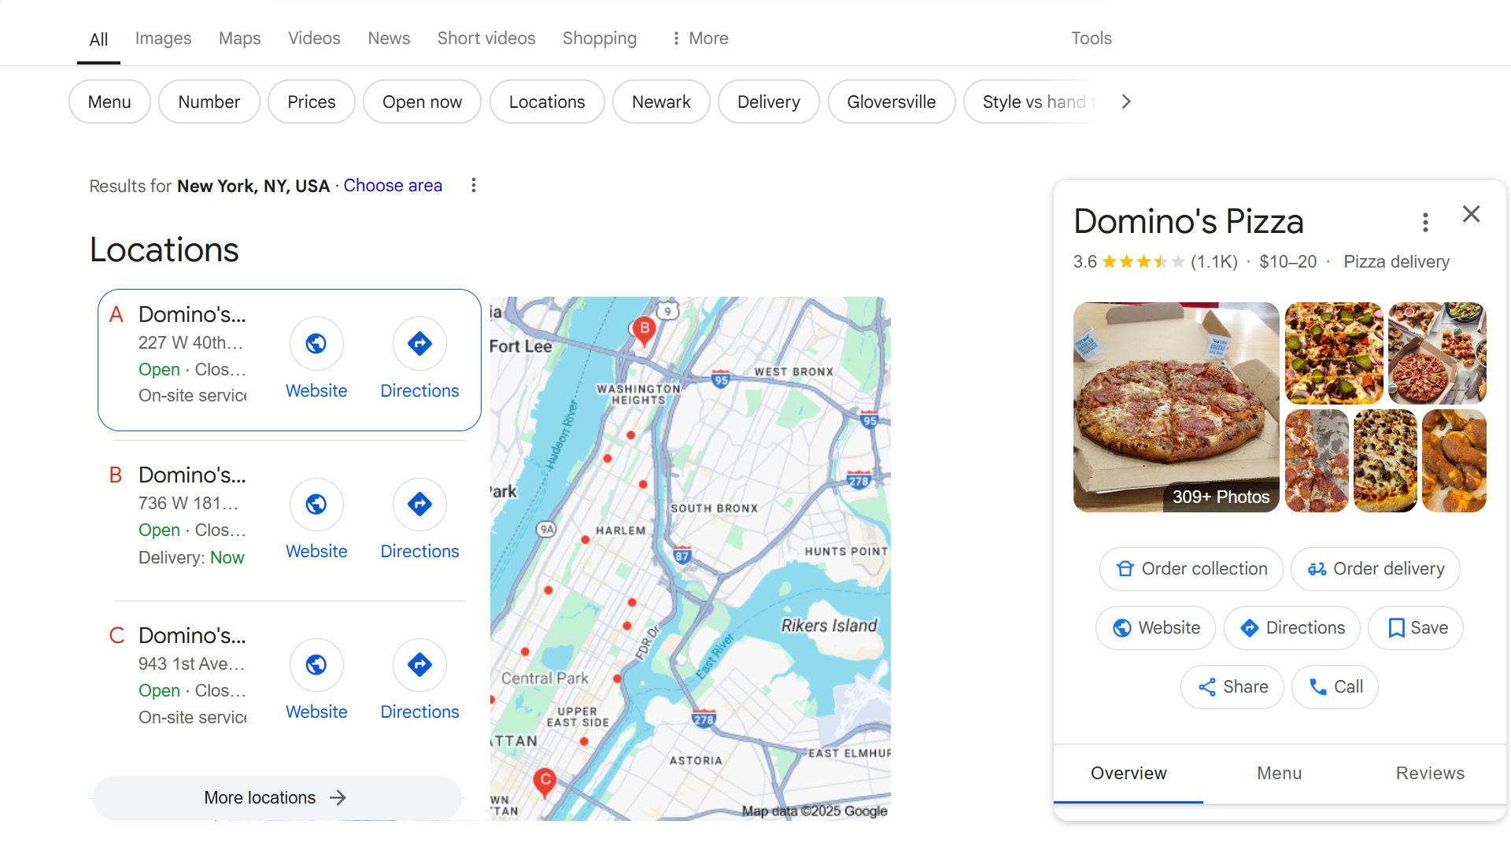The image size is (1511, 850).
Task: Get Directions icon for Domino's at 227 W 40th
Action: click(x=419, y=344)
